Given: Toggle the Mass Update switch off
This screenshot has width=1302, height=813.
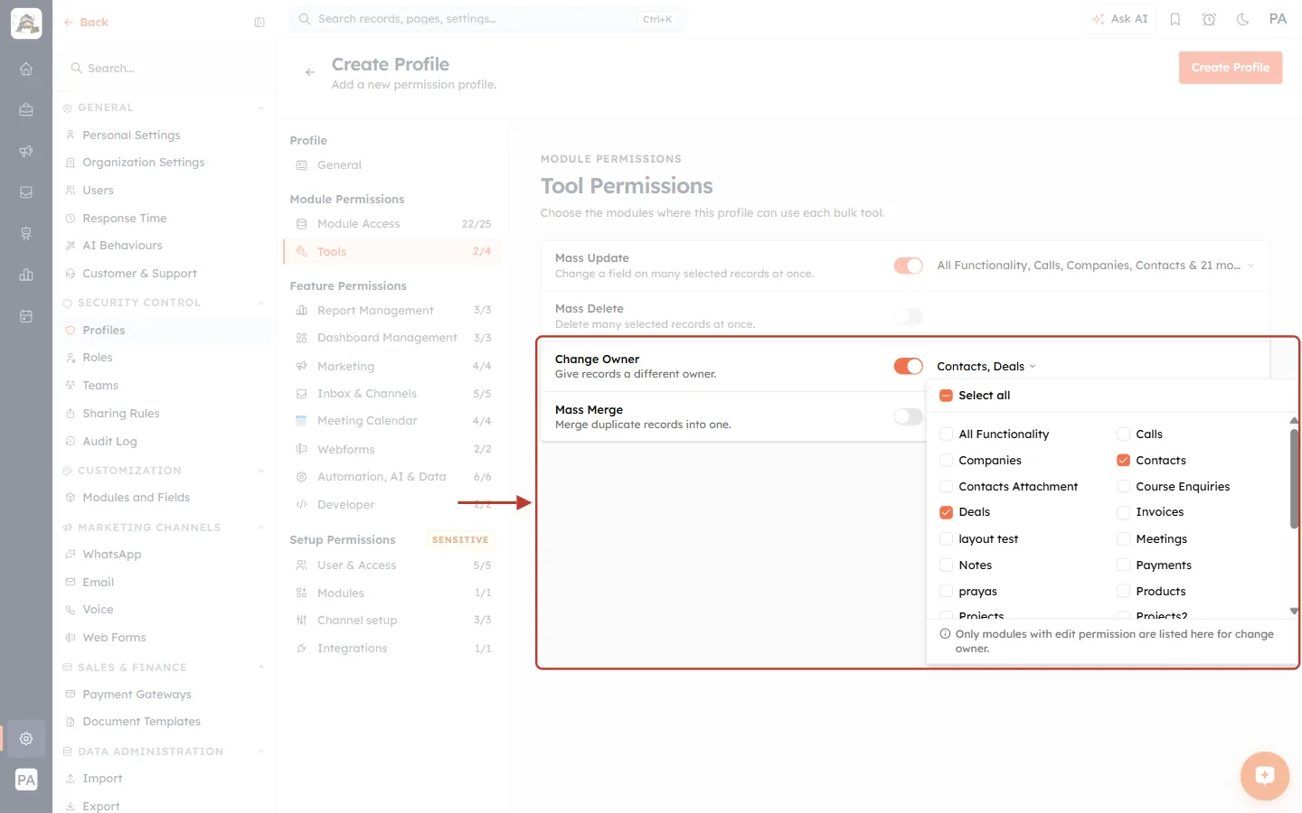Looking at the screenshot, I should click(909, 266).
